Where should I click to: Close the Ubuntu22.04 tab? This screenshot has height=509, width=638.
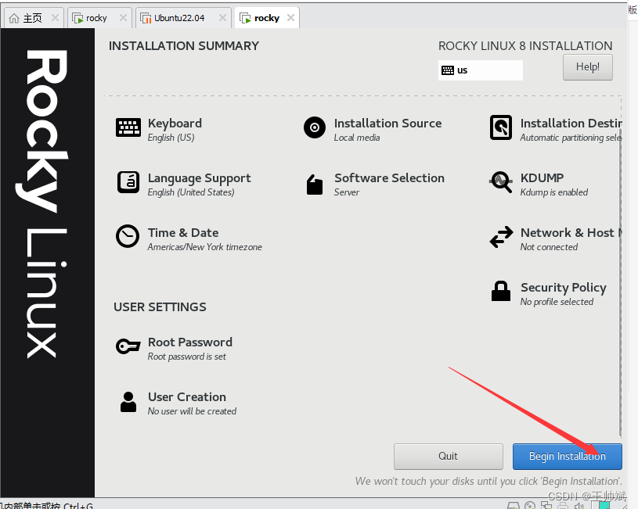[222, 17]
